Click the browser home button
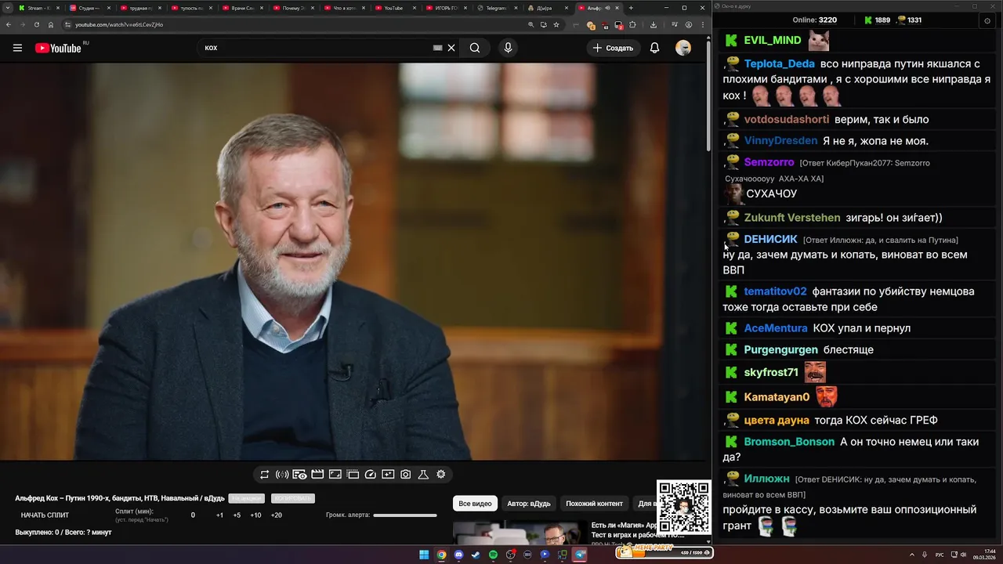1003x564 pixels. pos(51,24)
